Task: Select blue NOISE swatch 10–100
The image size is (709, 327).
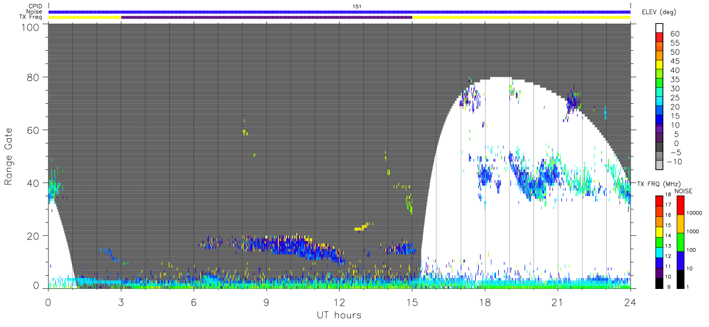Action: pos(680,260)
